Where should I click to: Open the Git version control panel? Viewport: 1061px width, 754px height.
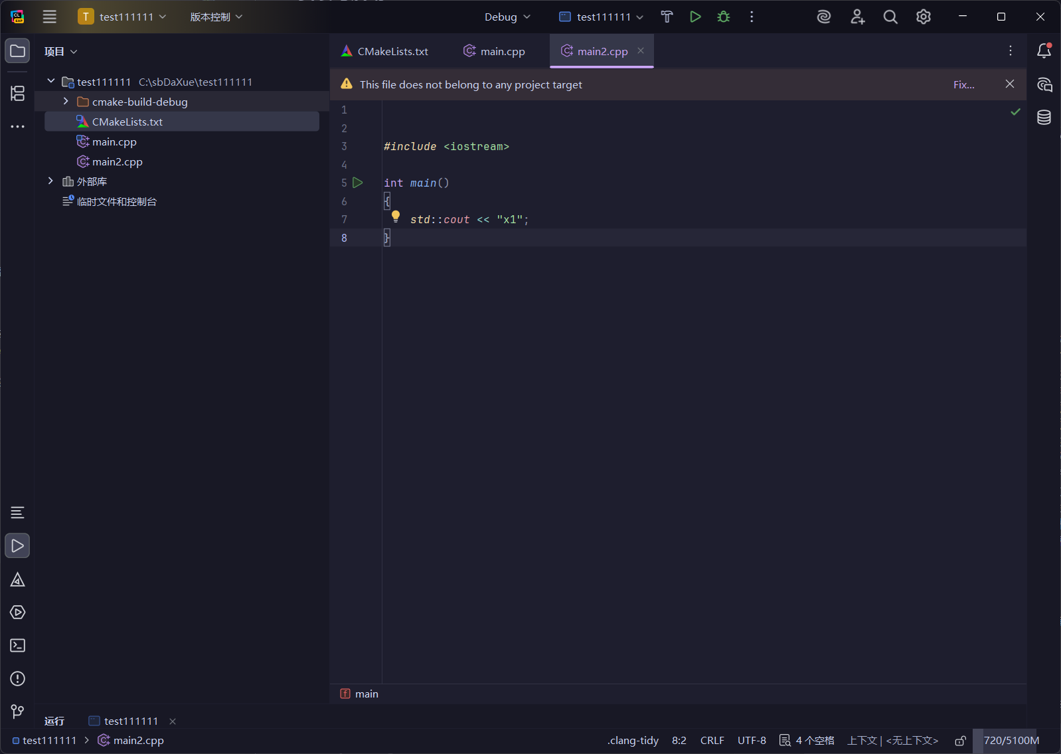point(18,711)
